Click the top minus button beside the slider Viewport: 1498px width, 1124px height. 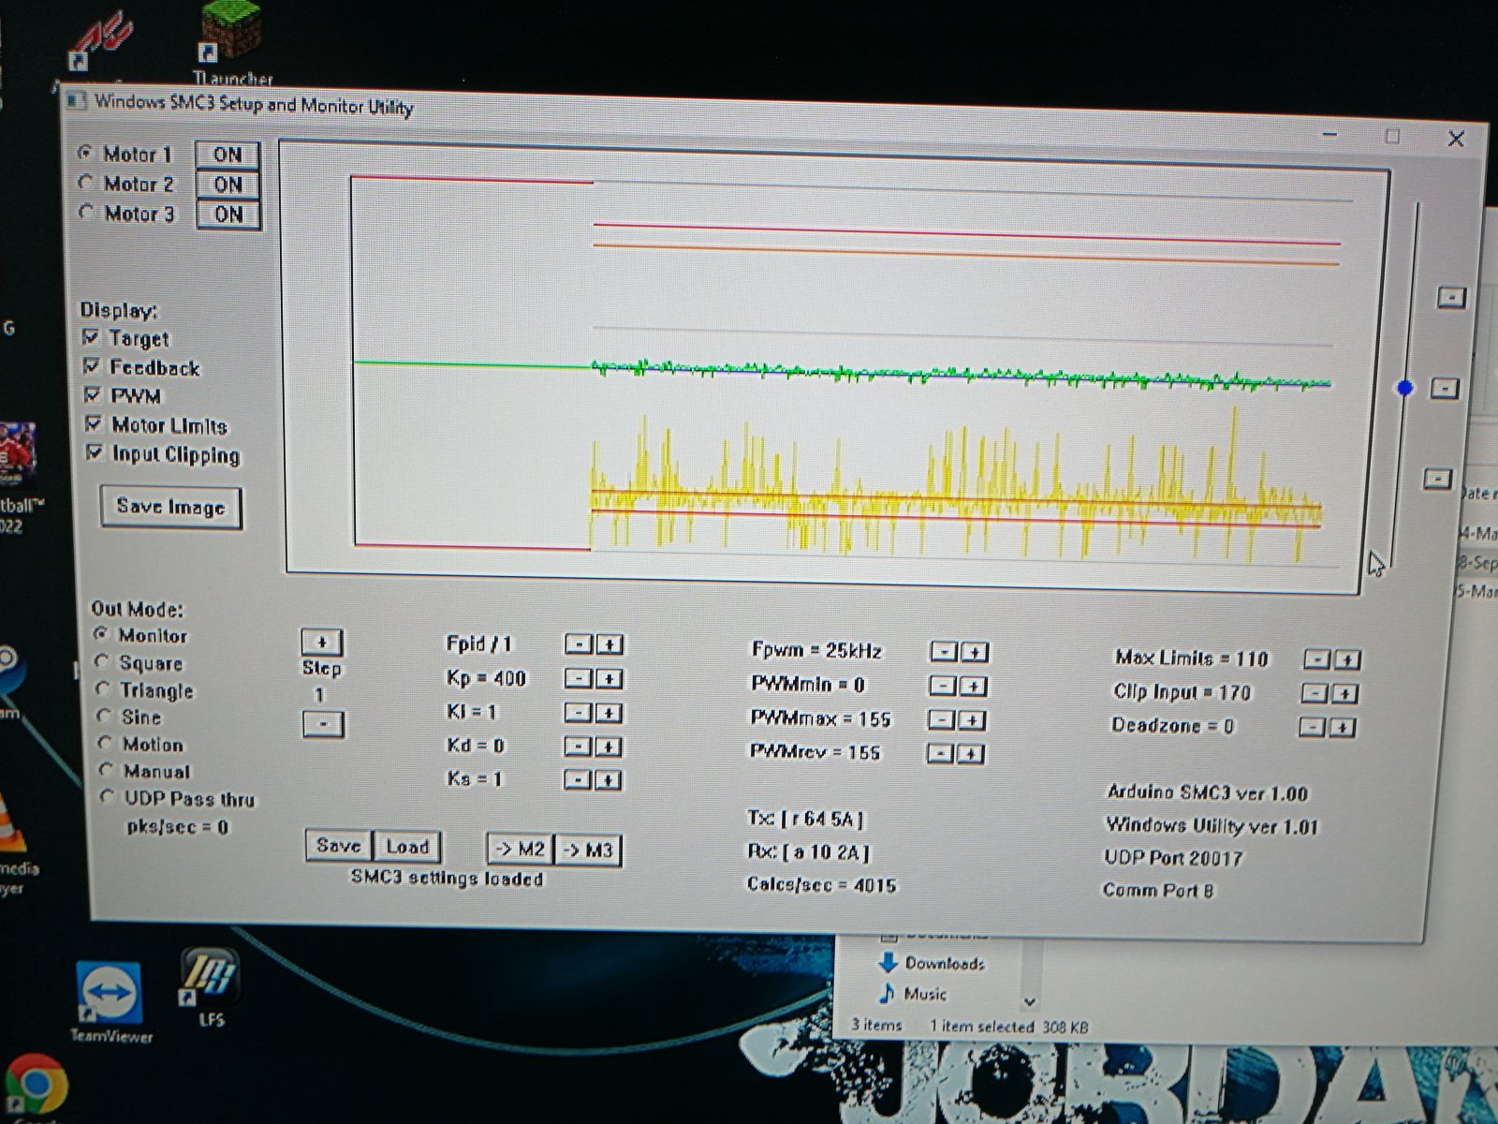1451,297
